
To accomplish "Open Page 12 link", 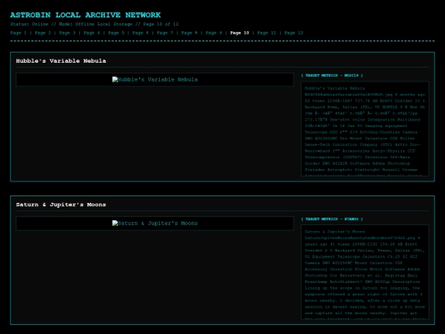I will [293, 33].
